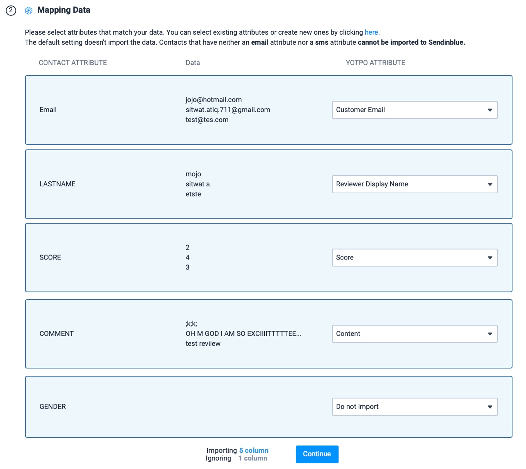Select the Email contact attribute label

point(48,110)
